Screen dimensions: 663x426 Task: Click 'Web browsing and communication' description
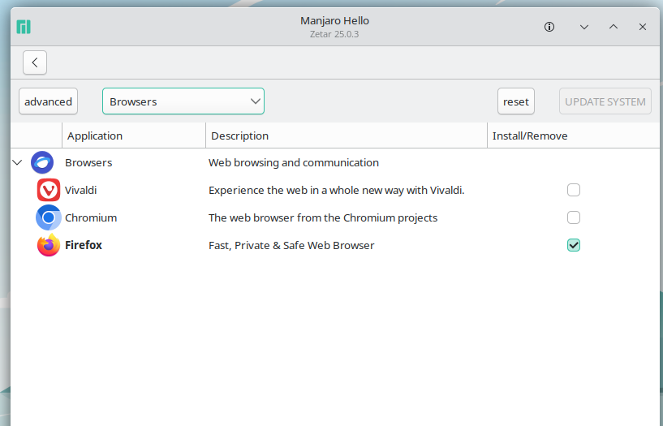294,163
